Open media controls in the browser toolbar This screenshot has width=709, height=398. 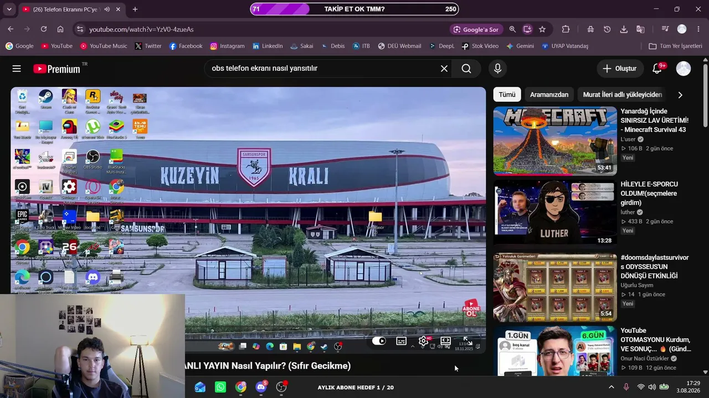tap(665, 29)
